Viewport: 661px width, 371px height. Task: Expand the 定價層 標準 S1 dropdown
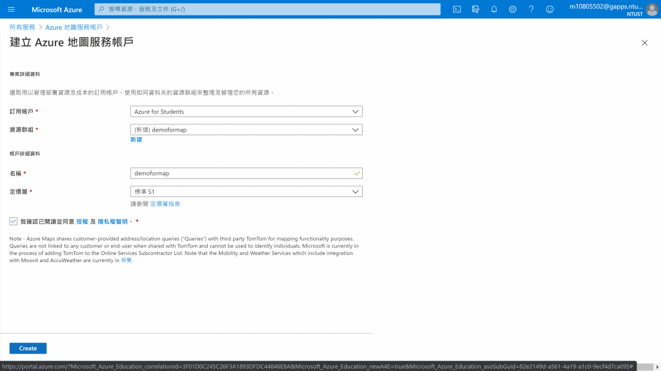246,191
